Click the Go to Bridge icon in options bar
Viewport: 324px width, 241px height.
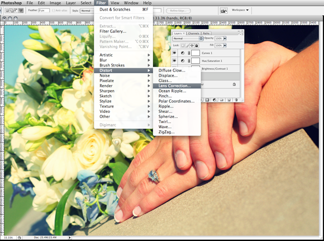click(223, 10)
